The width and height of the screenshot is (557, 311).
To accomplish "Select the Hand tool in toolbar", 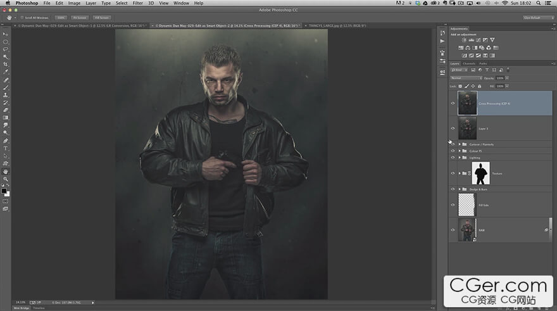I will coord(5,172).
